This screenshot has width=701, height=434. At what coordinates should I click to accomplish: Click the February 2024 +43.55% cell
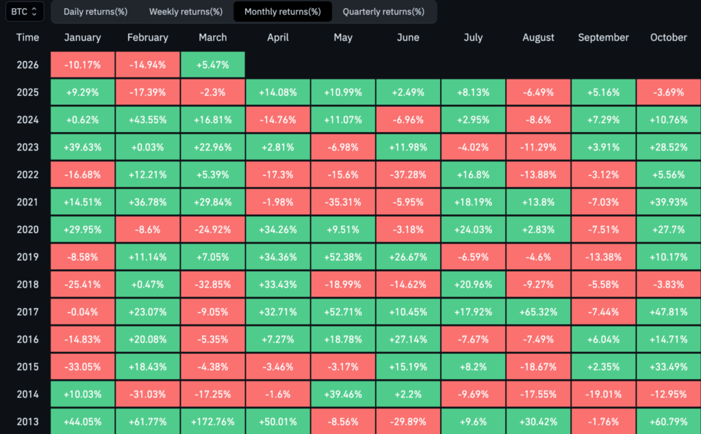(x=147, y=119)
